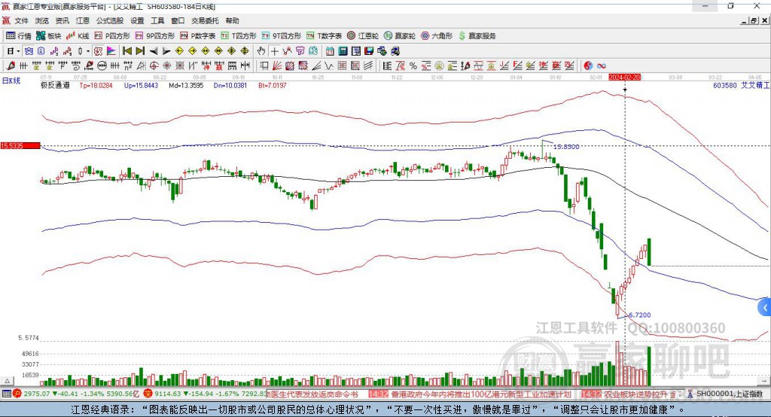This screenshot has width=771, height=417.
Task: Open the 浏览 menu
Action: pyautogui.click(x=42, y=20)
